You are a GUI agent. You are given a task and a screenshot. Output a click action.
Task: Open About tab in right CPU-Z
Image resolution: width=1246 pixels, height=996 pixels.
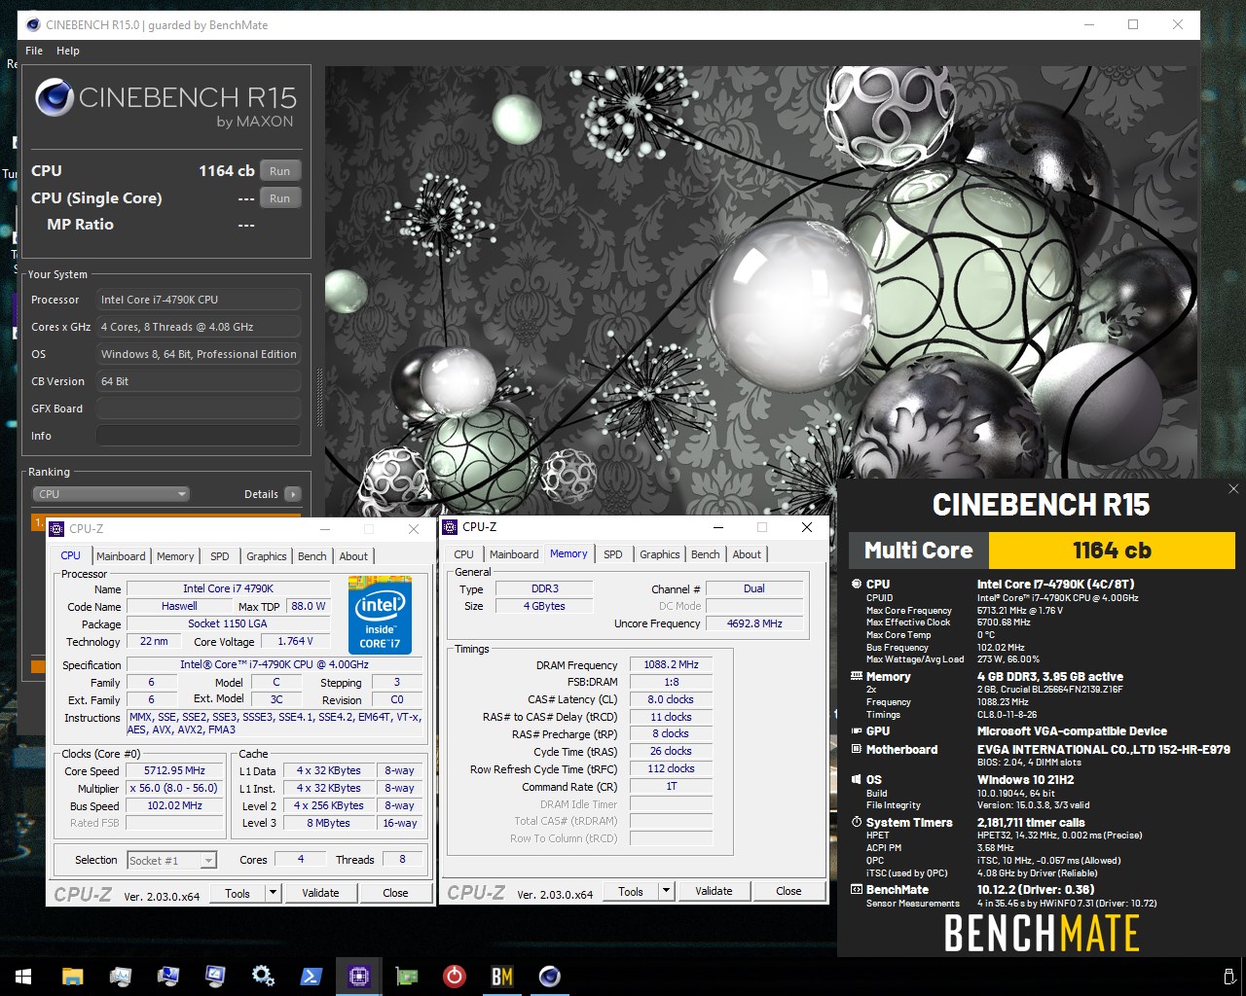pyautogui.click(x=748, y=554)
